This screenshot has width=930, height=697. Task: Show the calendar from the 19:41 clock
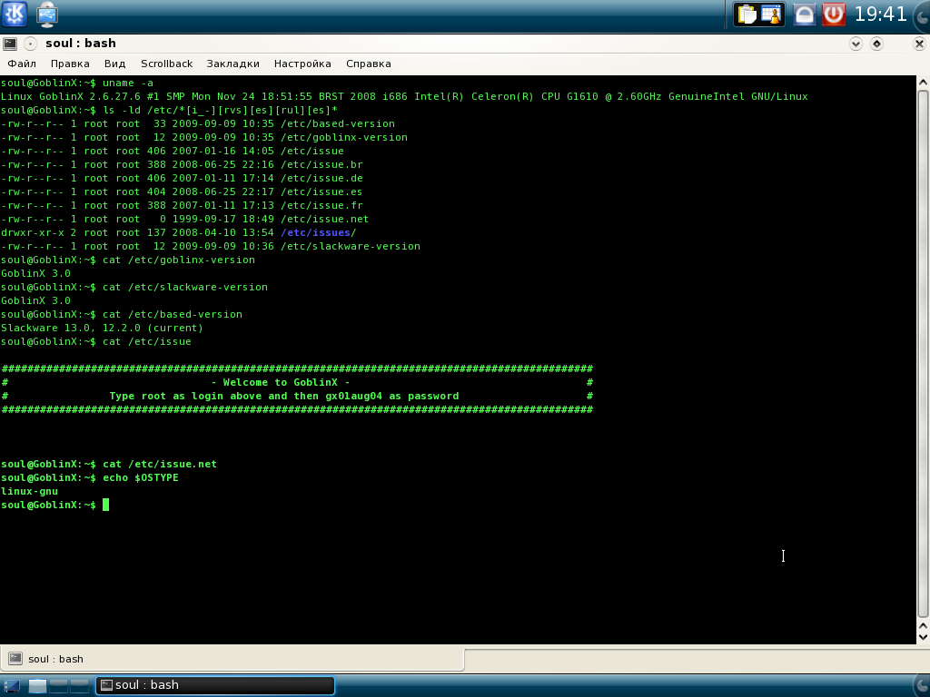pyautogui.click(x=880, y=14)
